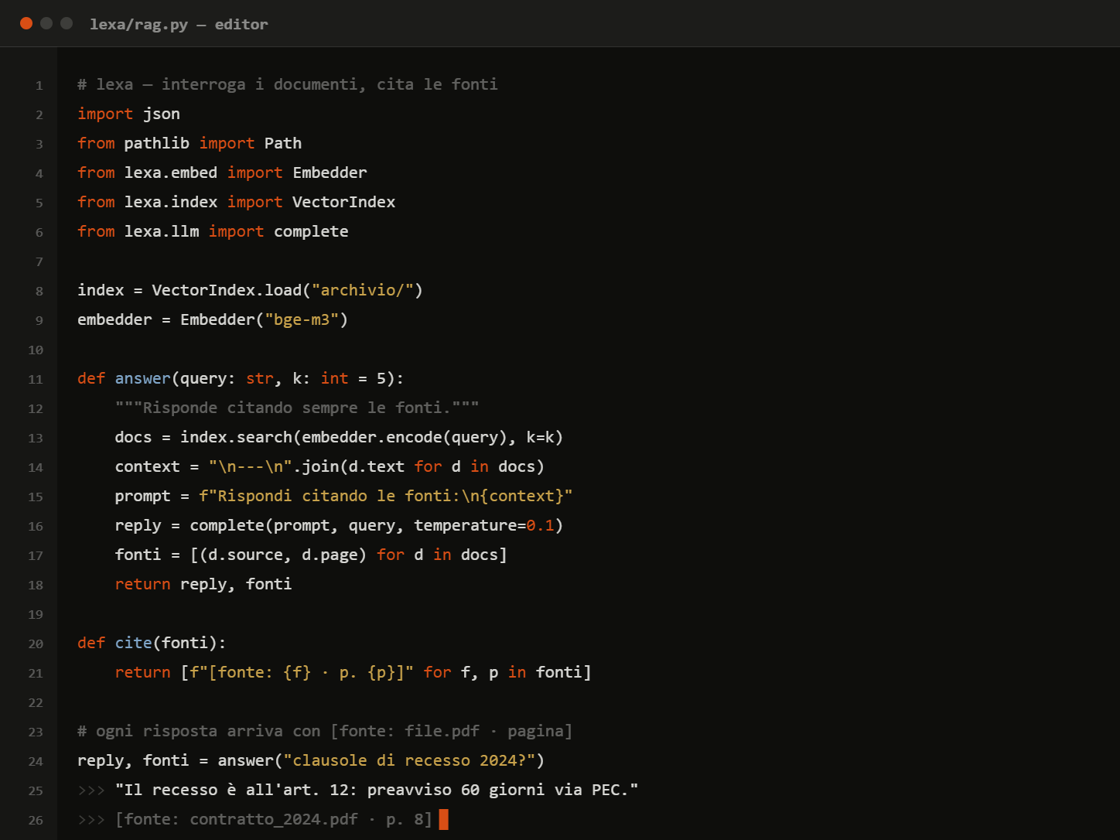Click '(d.source, d.page)' in the fonti line
The width and height of the screenshot is (1120, 840).
pos(283,555)
